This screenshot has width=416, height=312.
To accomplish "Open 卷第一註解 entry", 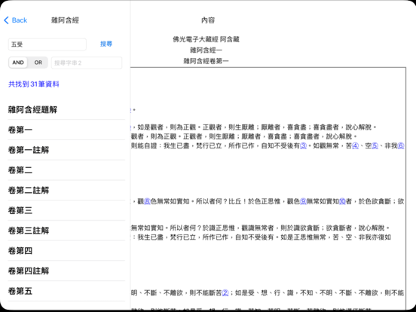I will coord(66,150).
